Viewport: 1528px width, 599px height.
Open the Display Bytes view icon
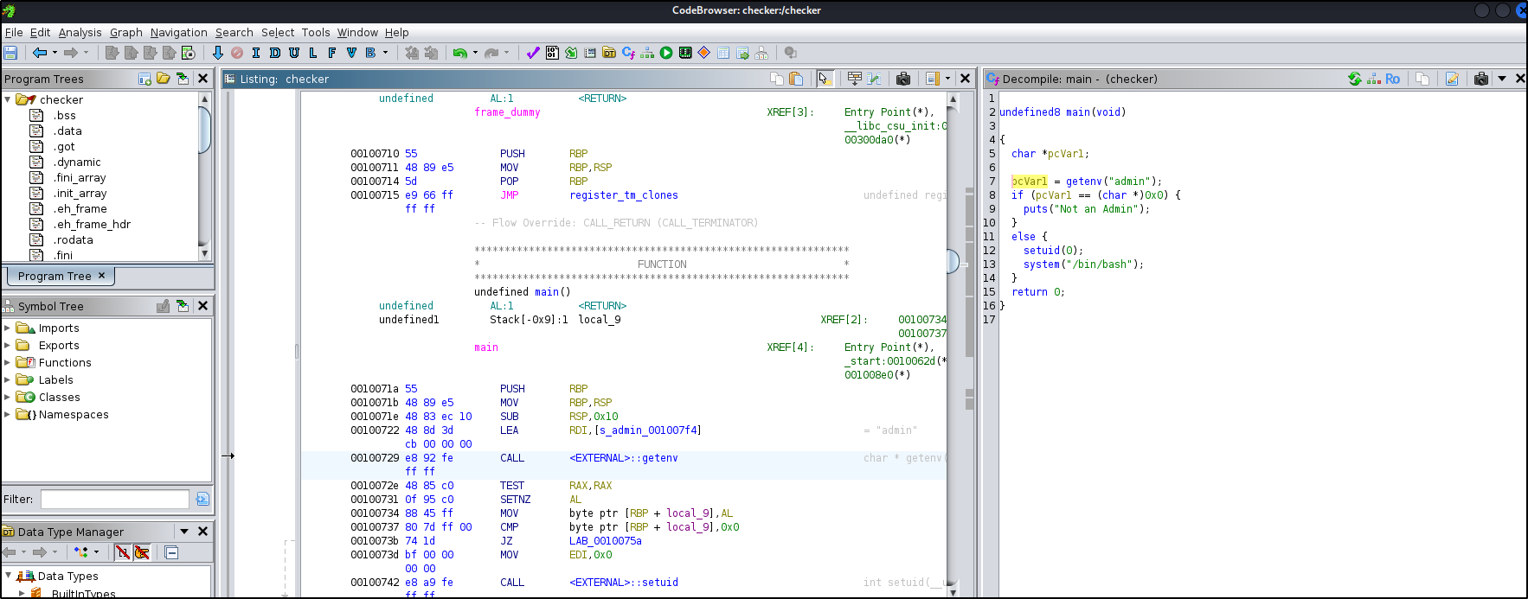click(552, 53)
